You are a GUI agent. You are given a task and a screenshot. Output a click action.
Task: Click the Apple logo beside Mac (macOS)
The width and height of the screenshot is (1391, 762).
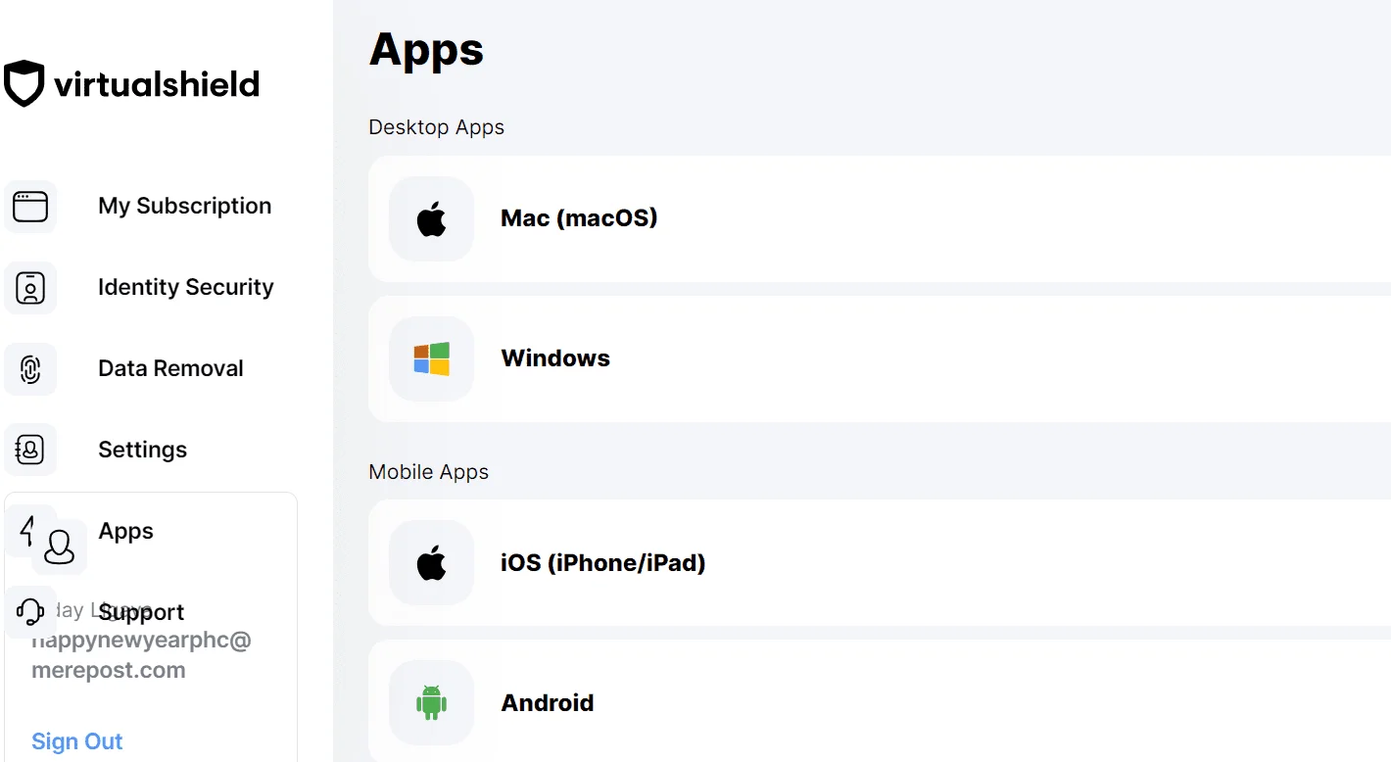(x=431, y=219)
